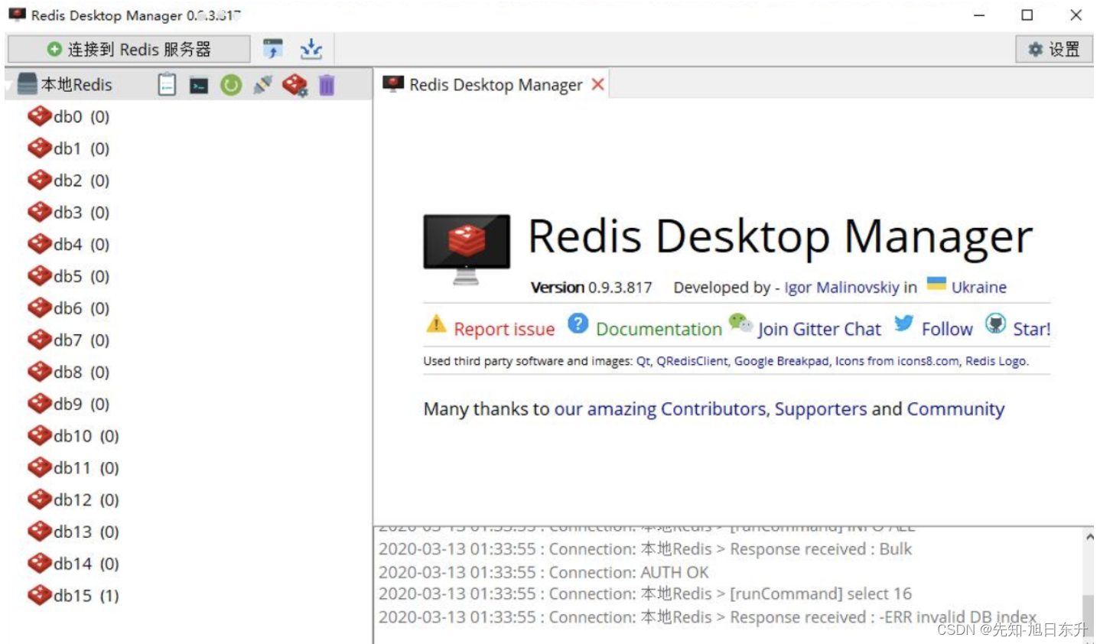Open server info clipboard icon for 本地Redis
Viewport: 1100px width, 644px height.
[167, 84]
